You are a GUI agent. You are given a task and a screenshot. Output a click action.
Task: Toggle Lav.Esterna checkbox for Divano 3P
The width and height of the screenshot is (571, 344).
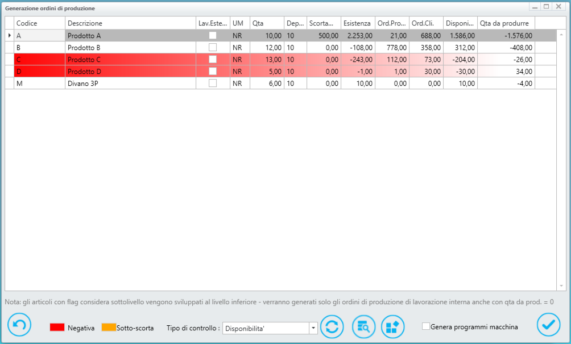pyautogui.click(x=213, y=83)
